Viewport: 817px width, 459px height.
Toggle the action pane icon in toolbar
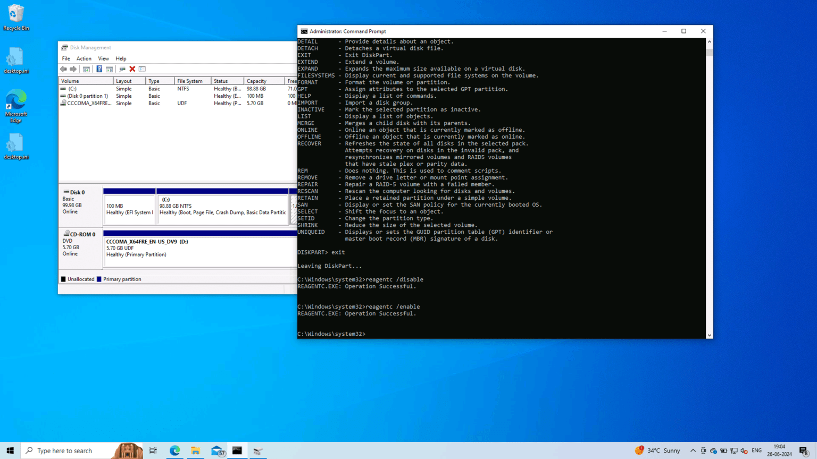point(109,69)
